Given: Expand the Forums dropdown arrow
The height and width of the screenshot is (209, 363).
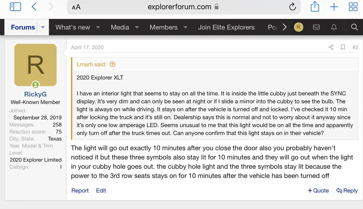Looking at the screenshot, I should pyautogui.click(x=43, y=27).
